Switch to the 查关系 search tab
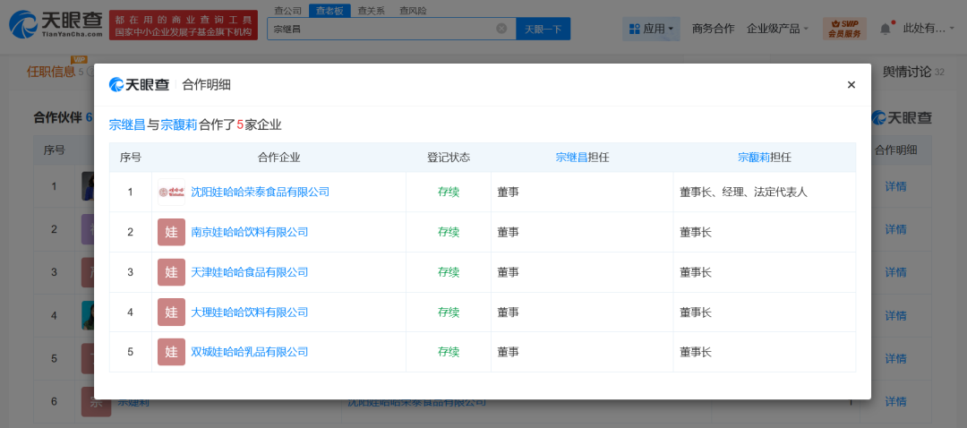The width and height of the screenshot is (967, 428). pyautogui.click(x=371, y=11)
